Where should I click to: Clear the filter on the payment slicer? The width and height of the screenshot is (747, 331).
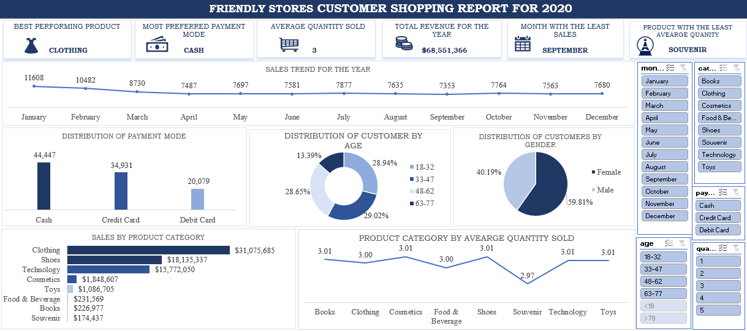pyautogui.click(x=737, y=192)
